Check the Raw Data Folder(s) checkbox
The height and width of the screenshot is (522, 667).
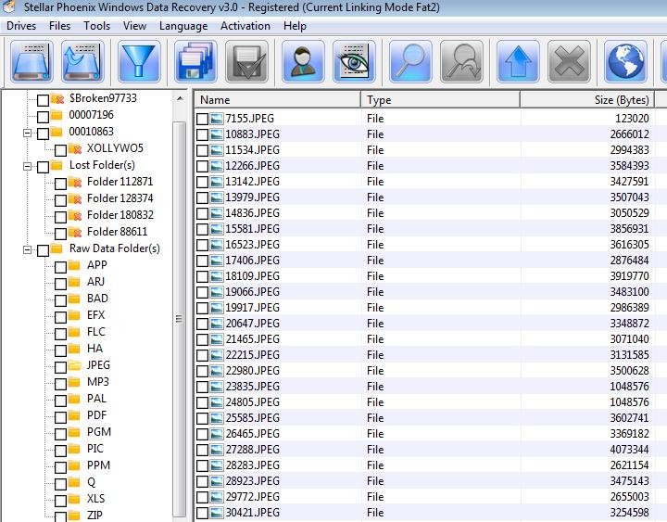(43, 250)
